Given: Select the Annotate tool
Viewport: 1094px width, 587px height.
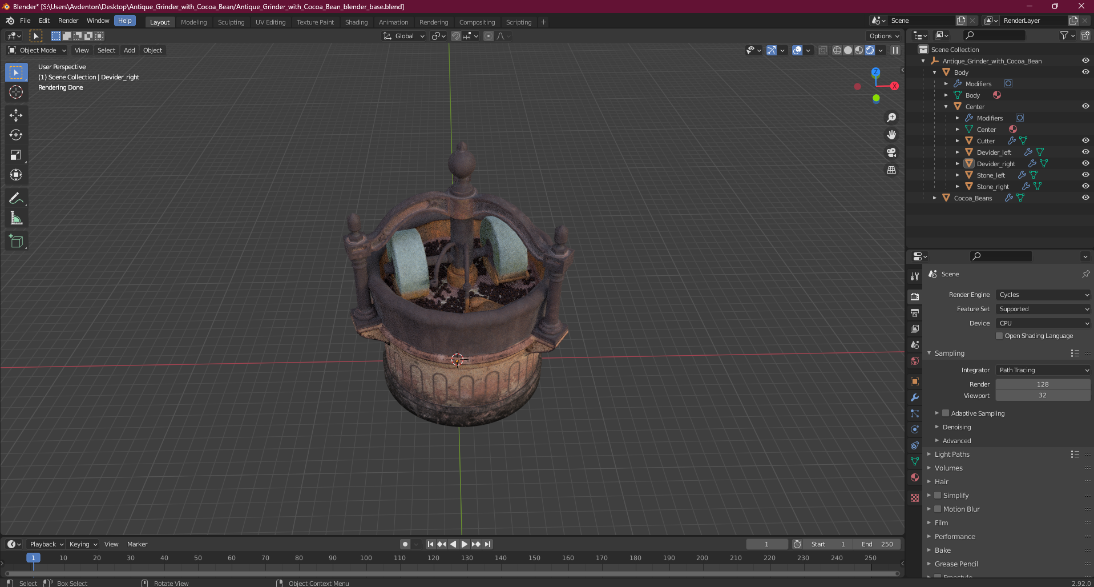Looking at the screenshot, I should pos(16,199).
